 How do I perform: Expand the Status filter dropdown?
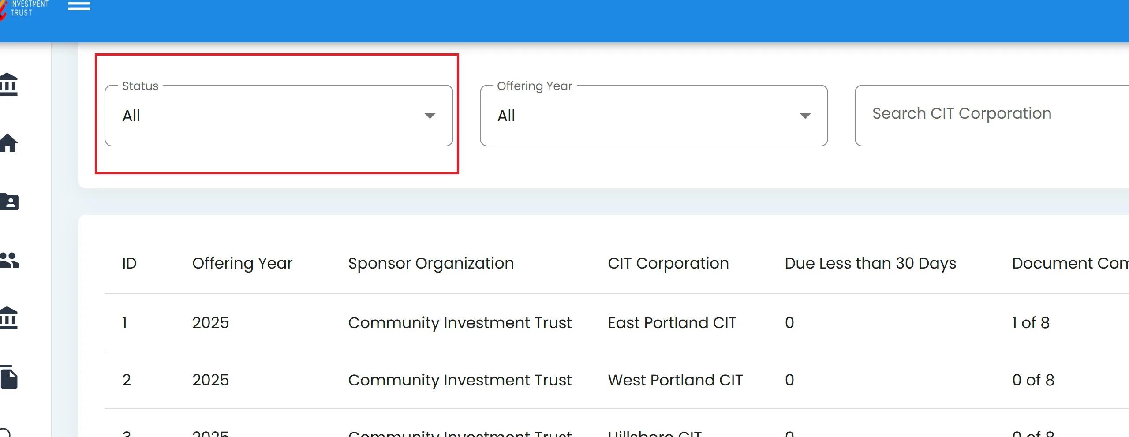(x=279, y=116)
